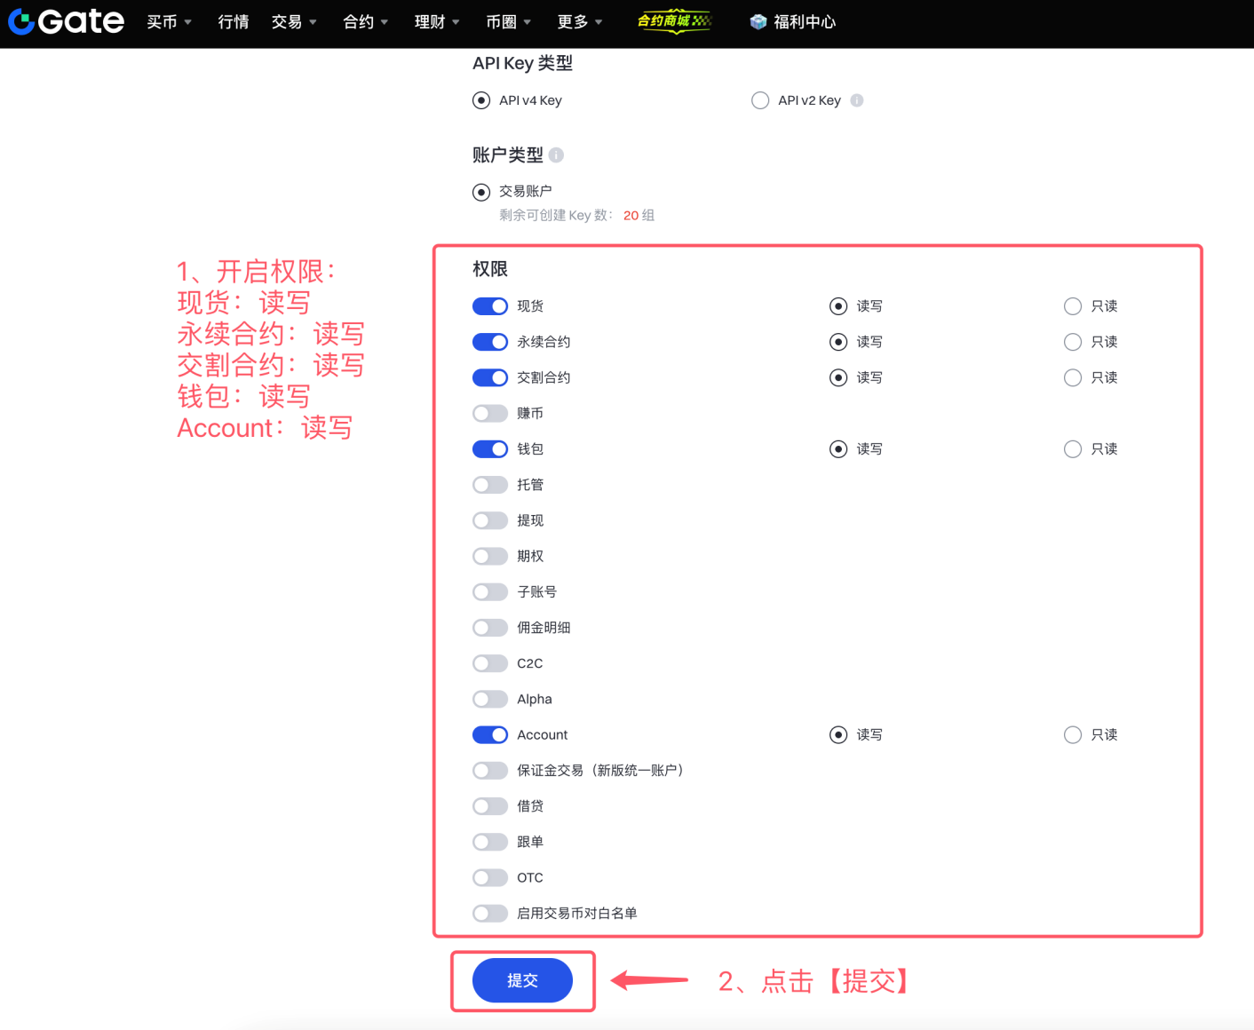The image size is (1254, 1030).
Task: Click the Gate logo
Action: (66, 21)
